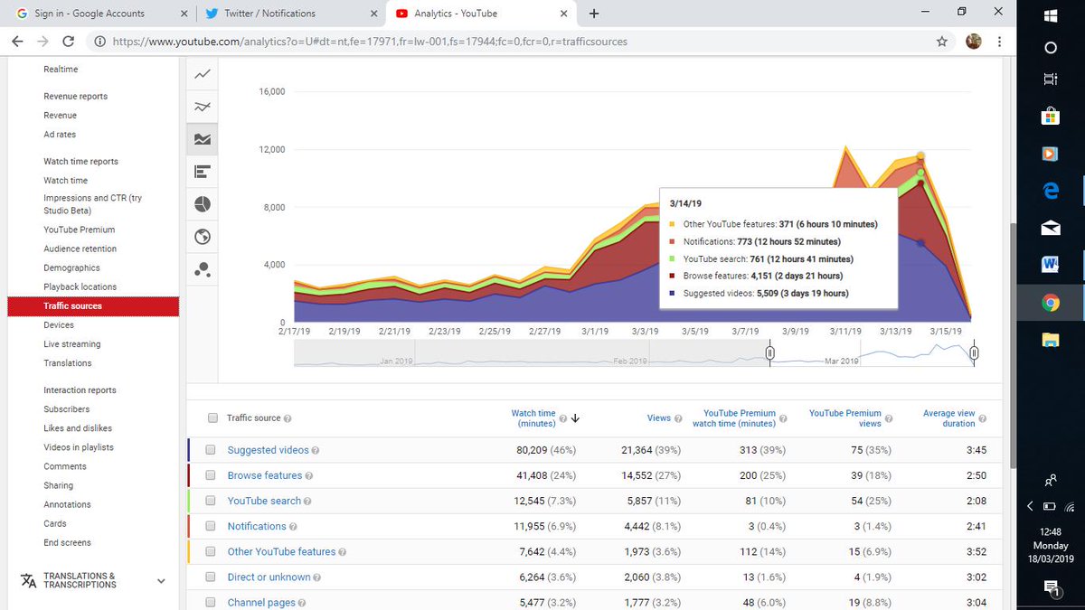
Task: Click help icon beside Channel pages
Action: [x=303, y=603]
